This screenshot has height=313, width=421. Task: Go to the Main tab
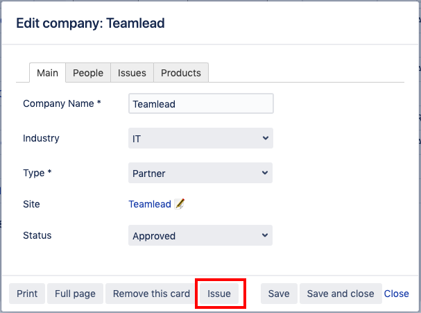[47, 73]
